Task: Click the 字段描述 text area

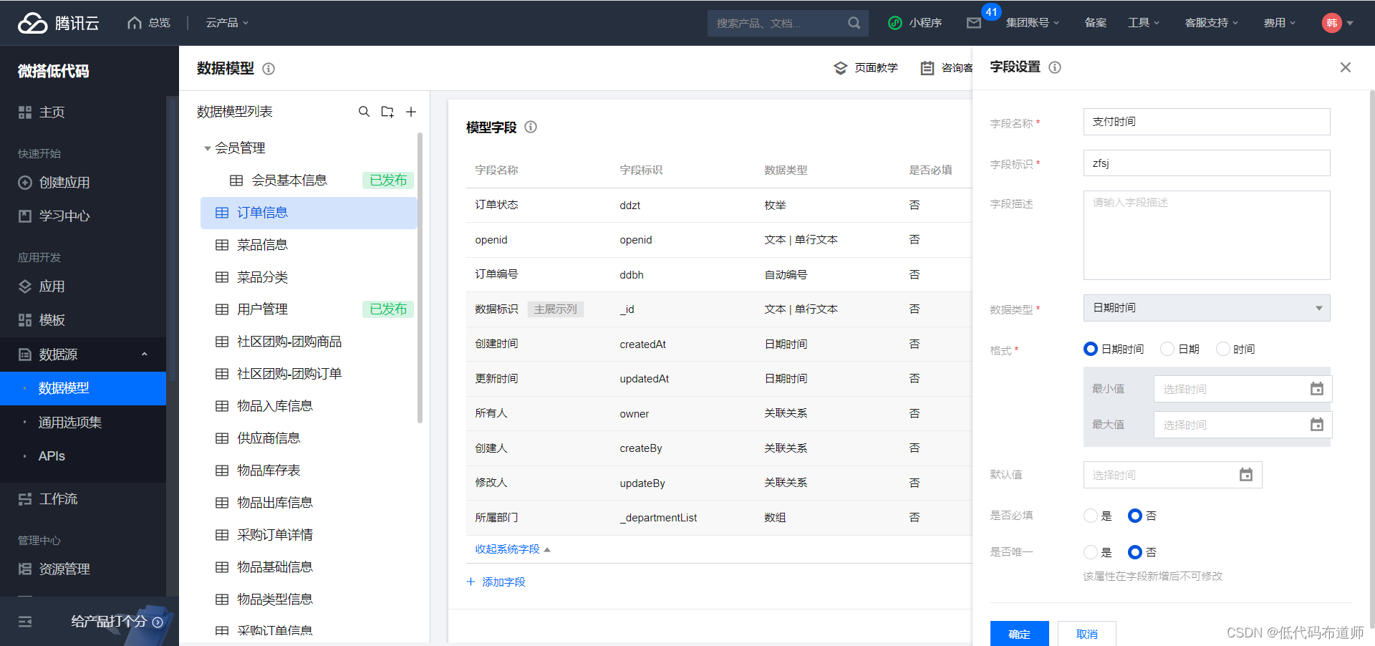Action: pos(1207,235)
